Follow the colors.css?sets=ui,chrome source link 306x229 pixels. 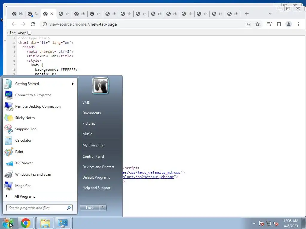(x=148, y=177)
